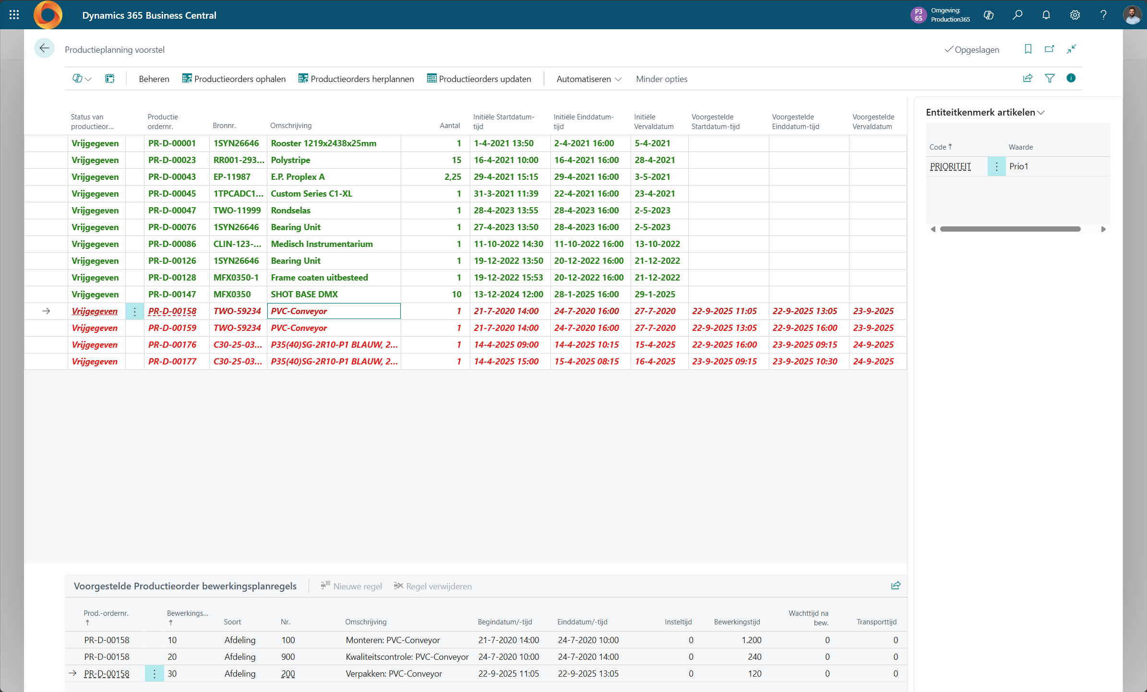This screenshot has width=1147, height=692.
Task: Toggle the FactBox info icon
Action: tap(1071, 78)
